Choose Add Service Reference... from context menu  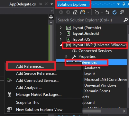pyautogui.click(x=36, y=73)
